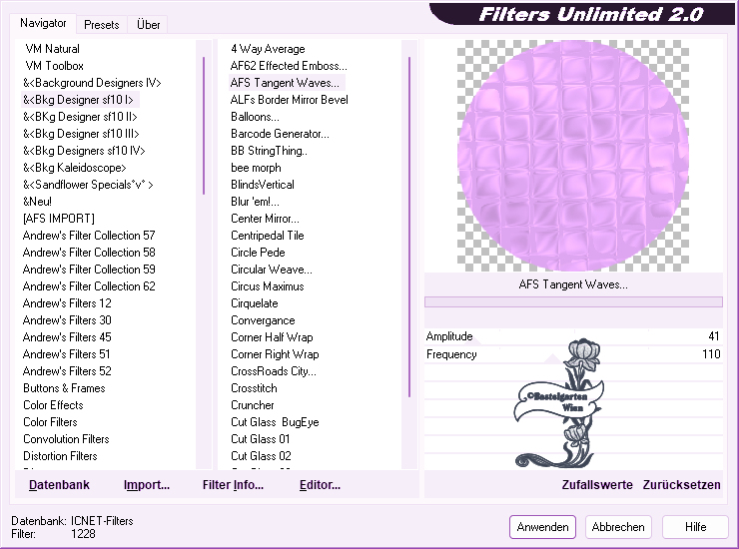Viewport: 739px width, 549px height.
Task: Select Buttons & Frames category
Action: tap(64, 388)
